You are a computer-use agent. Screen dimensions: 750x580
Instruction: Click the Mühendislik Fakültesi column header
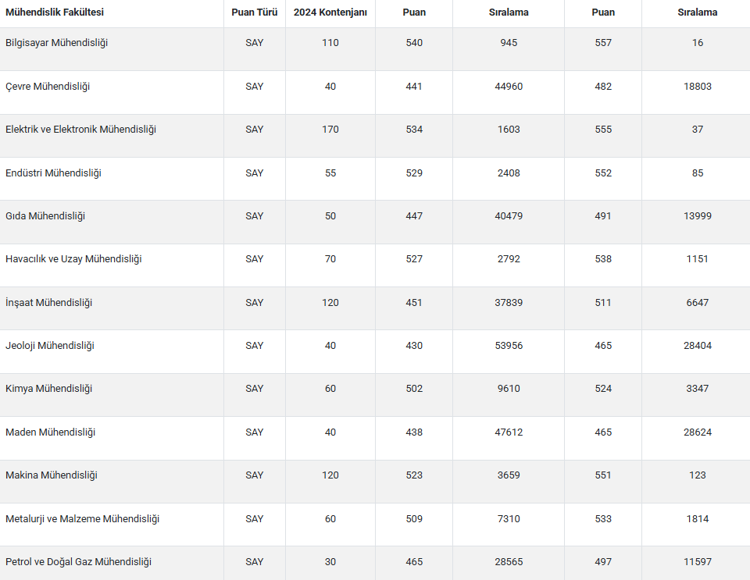click(x=55, y=12)
